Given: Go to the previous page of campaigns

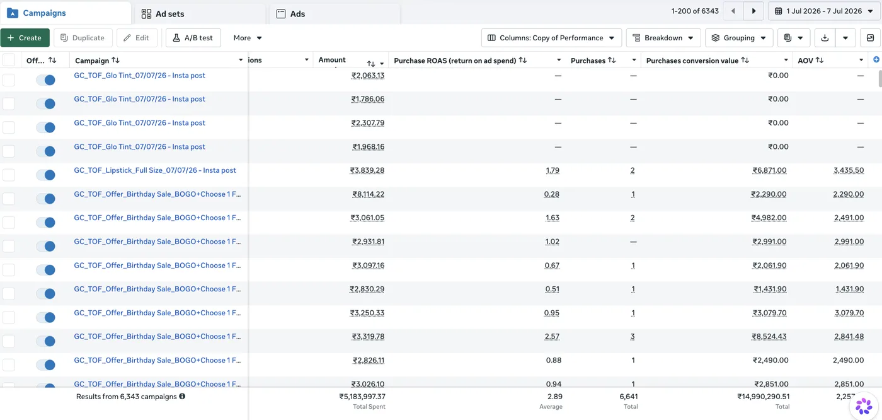Looking at the screenshot, I should pos(733,11).
